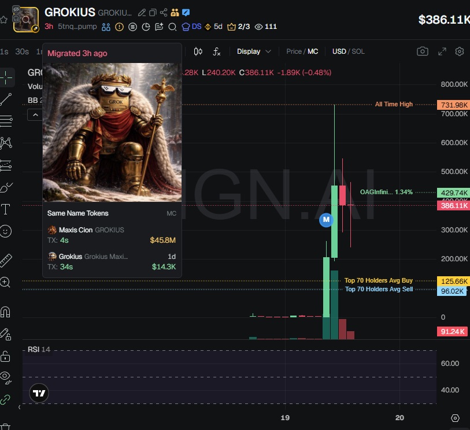Switch chart currency to SOL

coord(358,51)
